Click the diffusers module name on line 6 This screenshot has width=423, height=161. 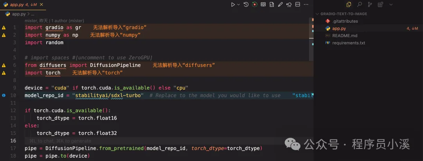[53, 65]
